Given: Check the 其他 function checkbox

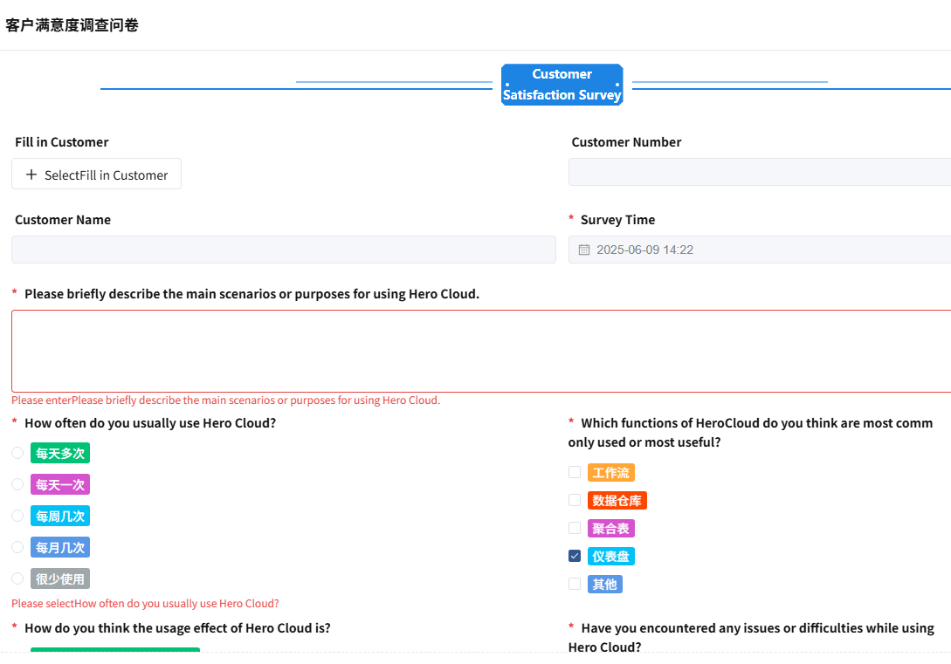Looking at the screenshot, I should (x=575, y=584).
